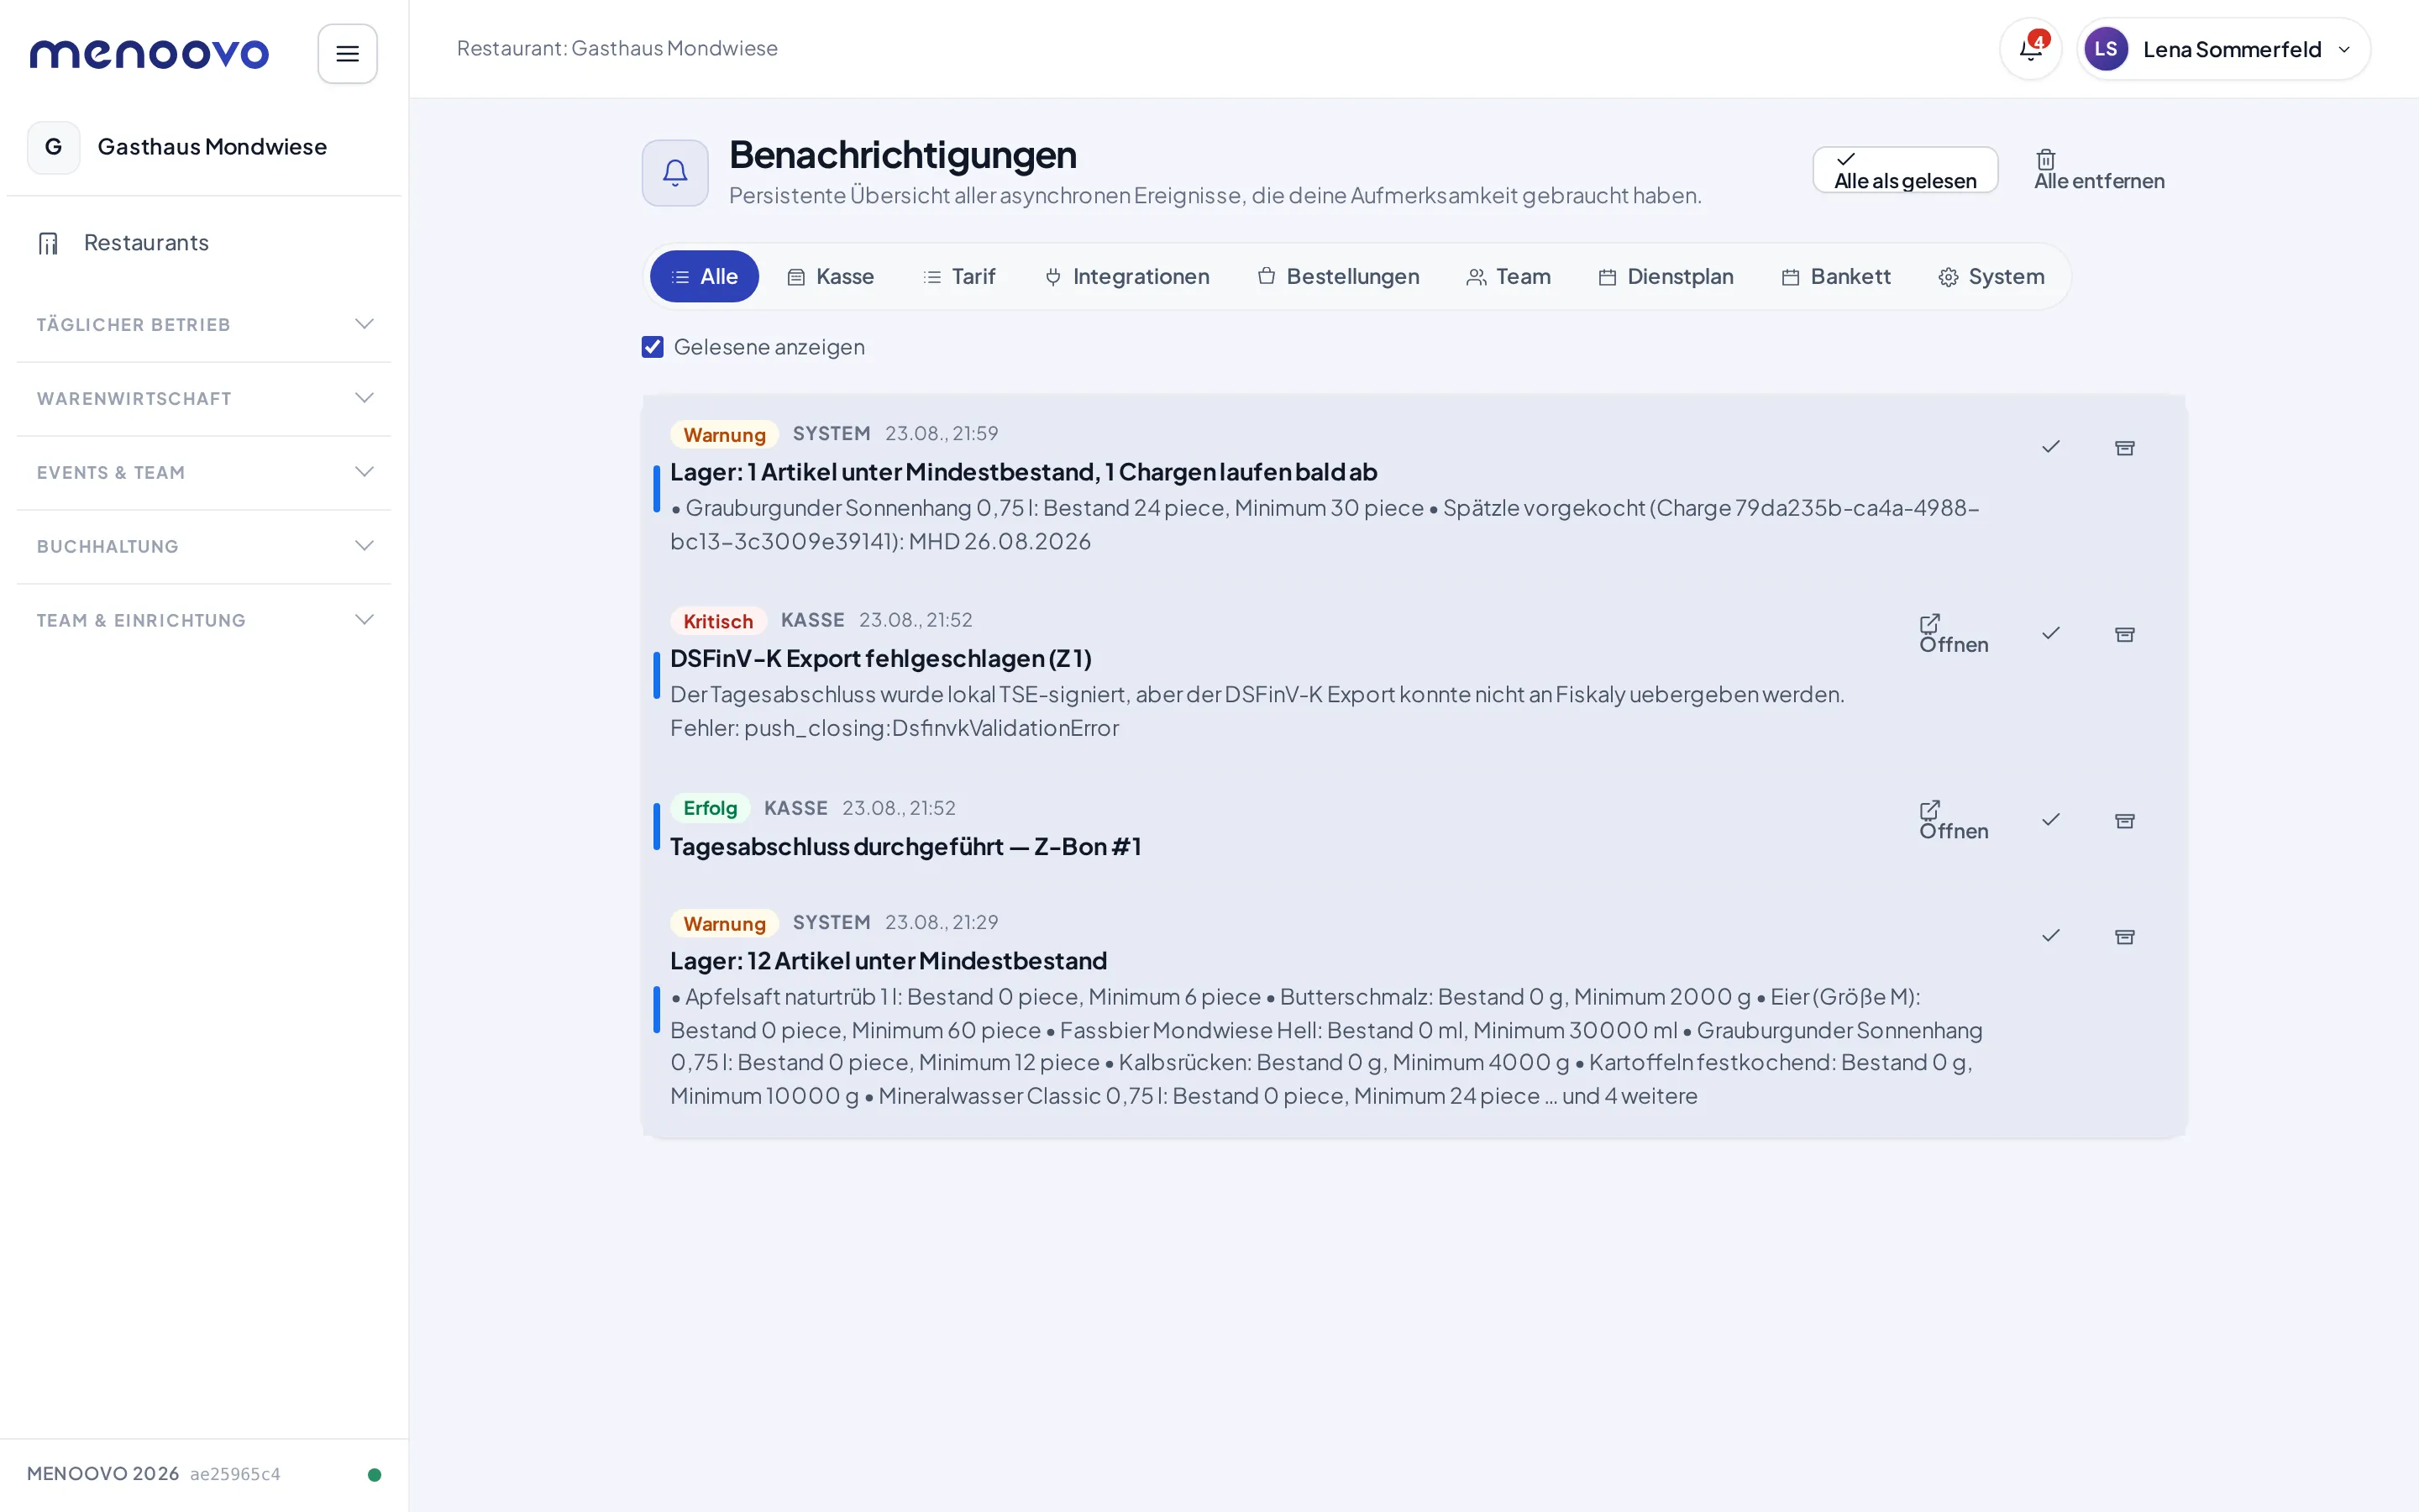
Task: Open the Lena Sommerfeld user dropdown
Action: [2223, 49]
